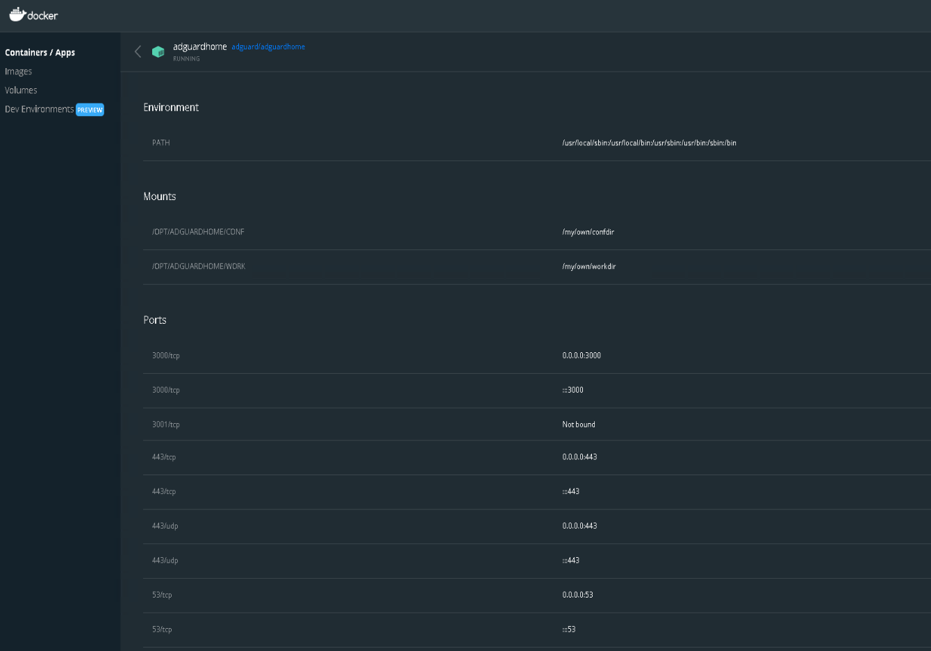Open the Volumes section in the sidebar
931x651 pixels.
21,90
